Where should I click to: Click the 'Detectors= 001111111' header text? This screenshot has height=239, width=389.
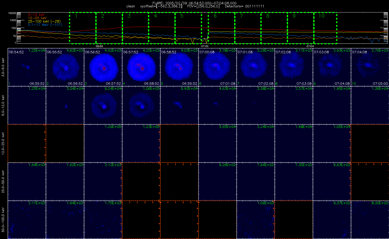(245, 6)
